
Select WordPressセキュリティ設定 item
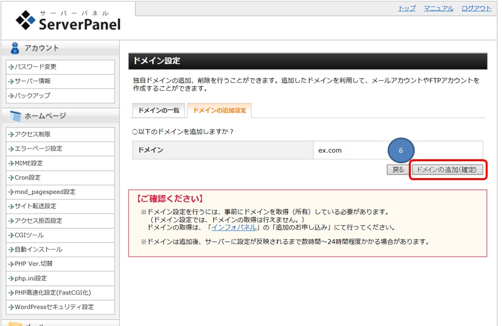pos(54,307)
